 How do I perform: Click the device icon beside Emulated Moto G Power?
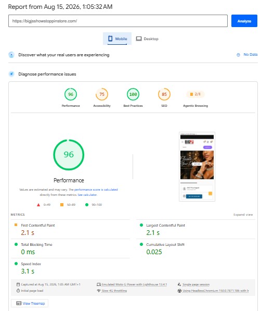(99, 284)
